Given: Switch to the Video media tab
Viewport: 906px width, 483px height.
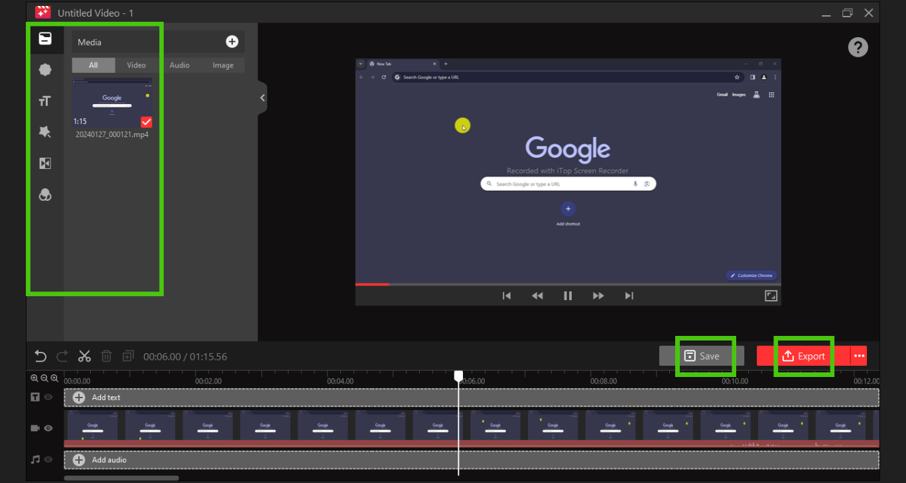Looking at the screenshot, I should point(136,65).
